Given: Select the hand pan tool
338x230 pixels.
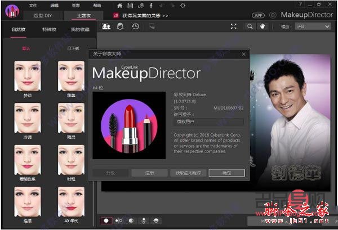Looking at the screenshot, I should tap(262, 26).
